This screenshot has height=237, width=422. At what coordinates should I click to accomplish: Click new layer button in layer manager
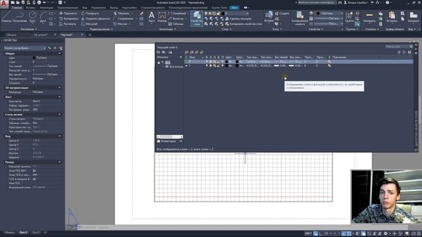187,52
